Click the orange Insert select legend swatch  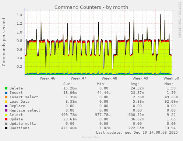pyautogui.click(x=6, y=97)
